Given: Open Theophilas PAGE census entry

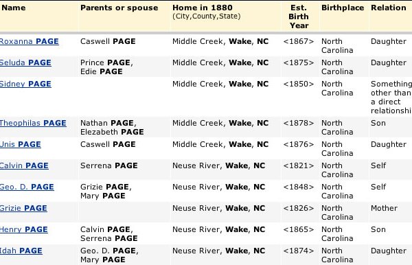Looking at the screenshot, I should point(33,123).
